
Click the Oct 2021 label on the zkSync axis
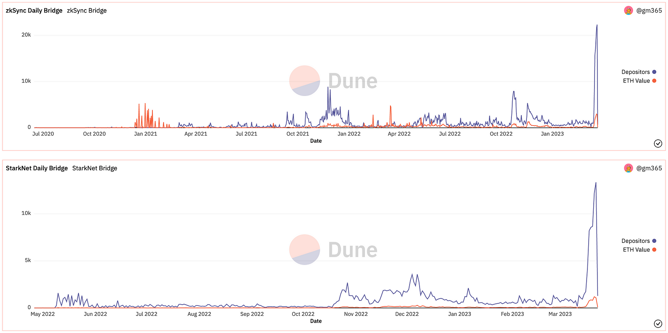298,134
